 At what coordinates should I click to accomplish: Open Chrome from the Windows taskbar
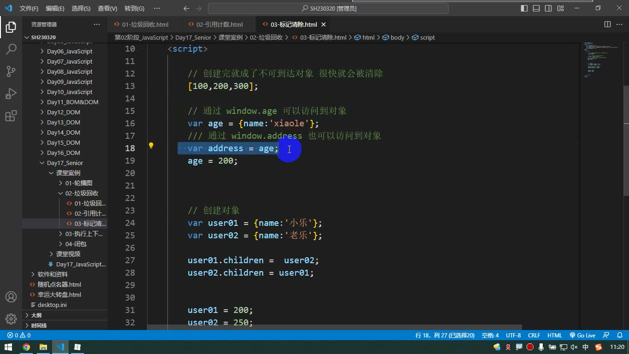(26, 347)
